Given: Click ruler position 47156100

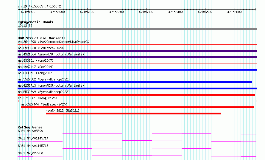Looking at the screenshot, I should click(x=87, y=12).
